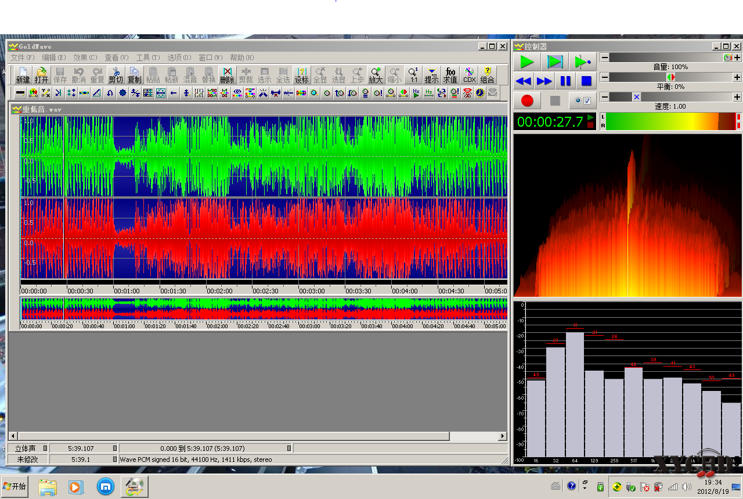Decrease balance with the minus button
Screen dimensions: 743x499
(x=604, y=77)
